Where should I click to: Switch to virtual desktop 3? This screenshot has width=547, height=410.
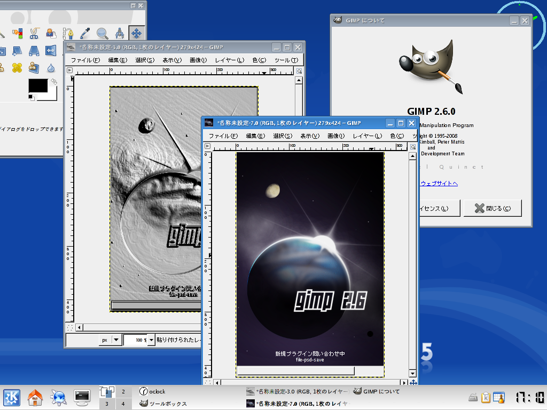point(107,404)
